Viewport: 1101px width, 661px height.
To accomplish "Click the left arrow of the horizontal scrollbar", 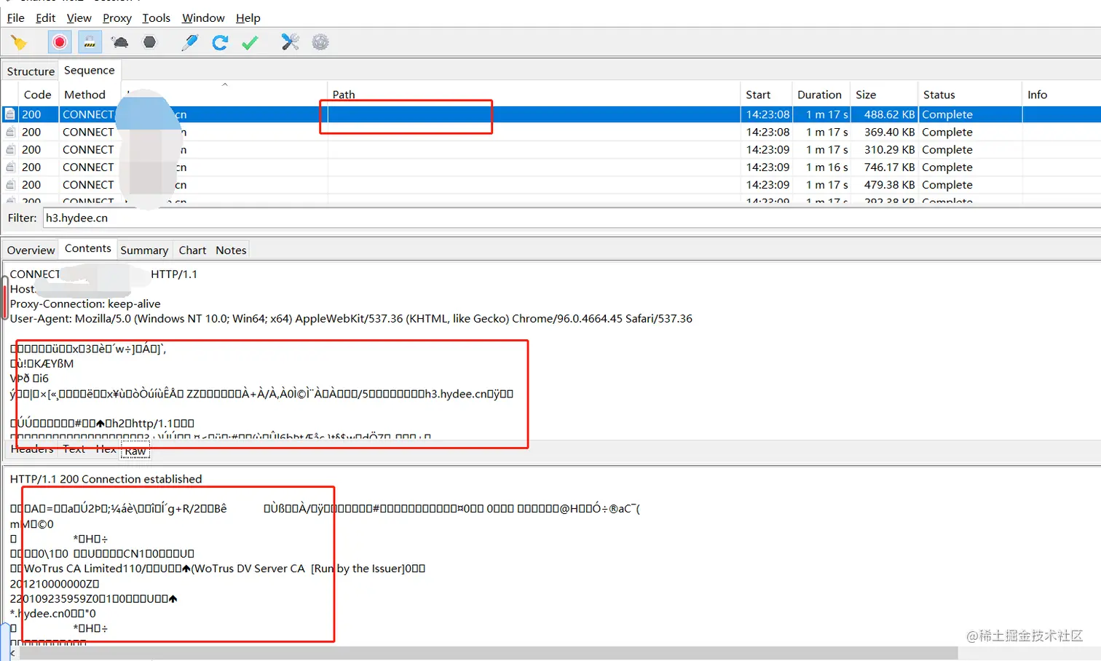I will coord(12,653).
